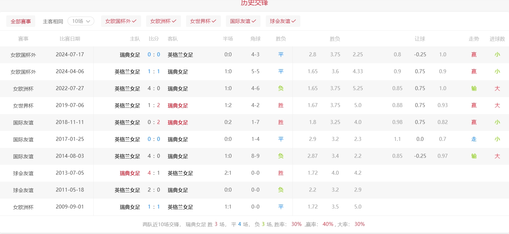Click the 2:0 score of 2011-05-18 match
The height and width of the screenshot is (234, 509).
click(154, 190)
